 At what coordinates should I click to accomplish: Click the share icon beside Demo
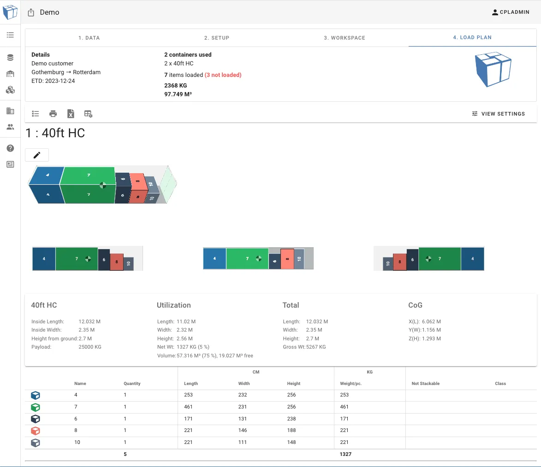[x=30, y=12]
